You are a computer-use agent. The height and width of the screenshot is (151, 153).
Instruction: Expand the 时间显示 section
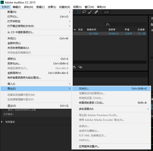[x=2, y=122]
